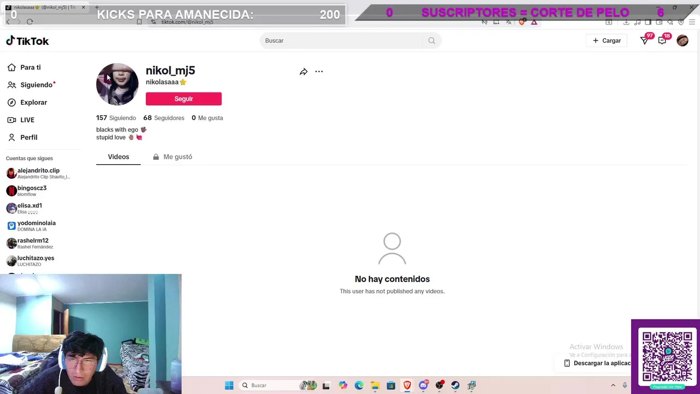The width and height of the screenshot is (700, 394).
Task: Open Copilot from the taskbar
Action: tap(343, 385)
